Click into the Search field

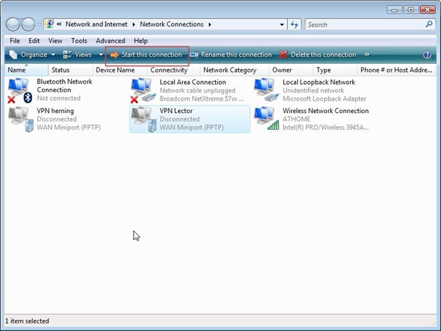pyautogui.click(x=366, y=25)
